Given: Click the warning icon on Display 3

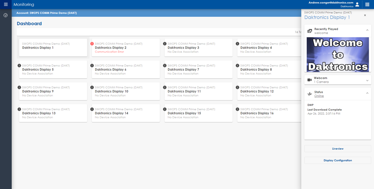Looking at the screenshot, I should pyautogui.click(x=165, y=44).
